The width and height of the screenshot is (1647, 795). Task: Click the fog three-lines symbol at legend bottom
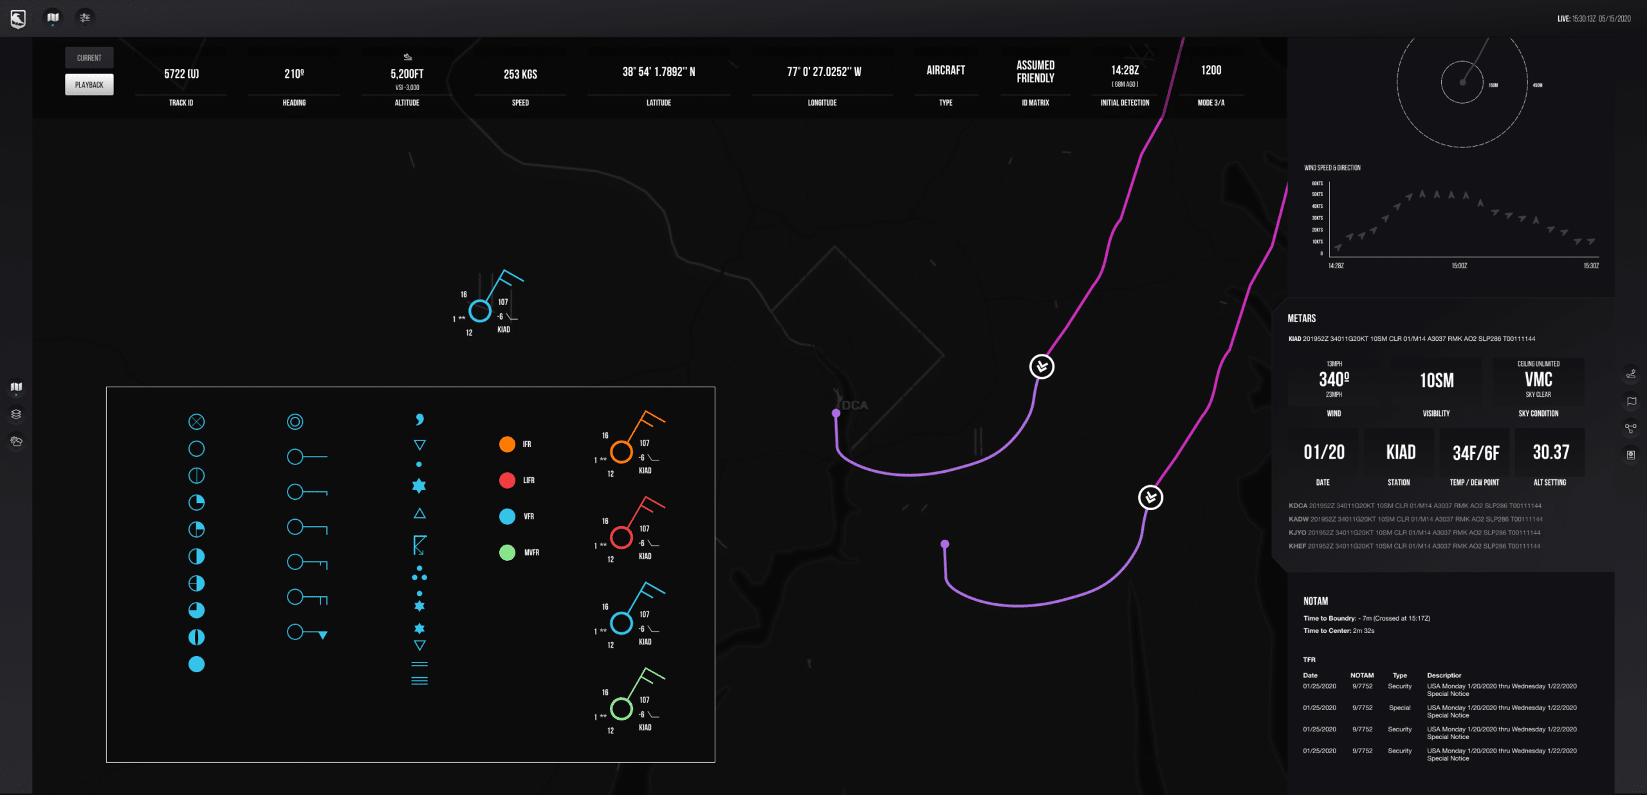(x=419, y=681)
